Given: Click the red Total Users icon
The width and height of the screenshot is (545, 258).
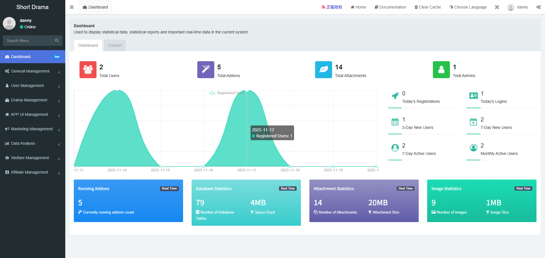Looking at the screenshot, I should (88, 70).
